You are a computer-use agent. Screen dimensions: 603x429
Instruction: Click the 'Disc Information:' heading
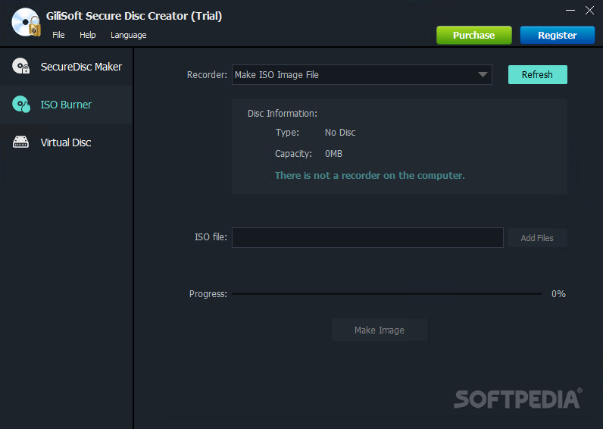(x=283, y=114)
